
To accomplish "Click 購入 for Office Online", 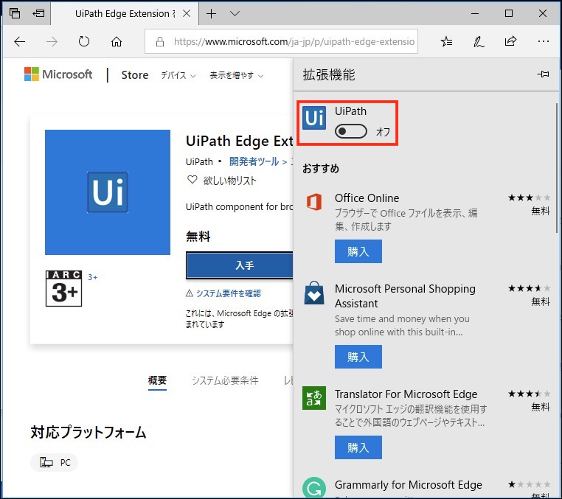I will coord(358,251).
